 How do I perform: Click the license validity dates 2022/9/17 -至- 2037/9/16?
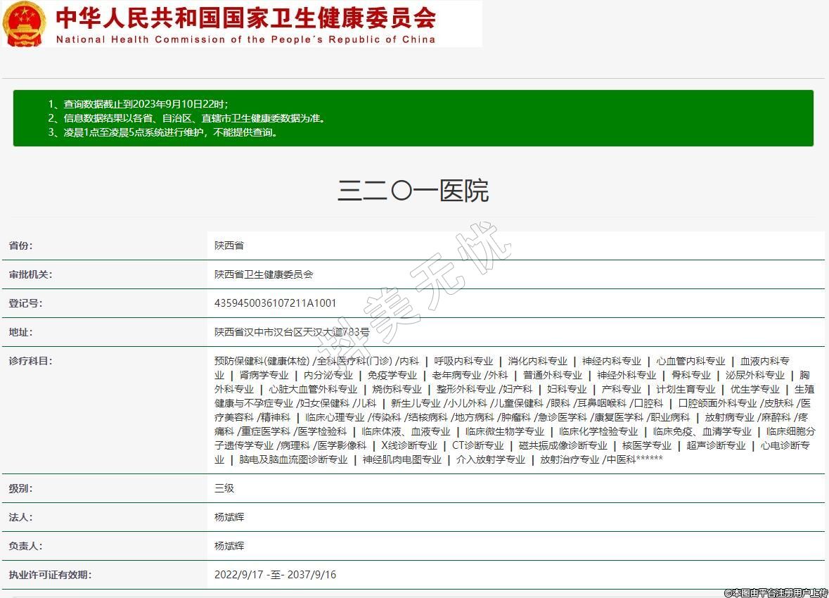point(275,575)
